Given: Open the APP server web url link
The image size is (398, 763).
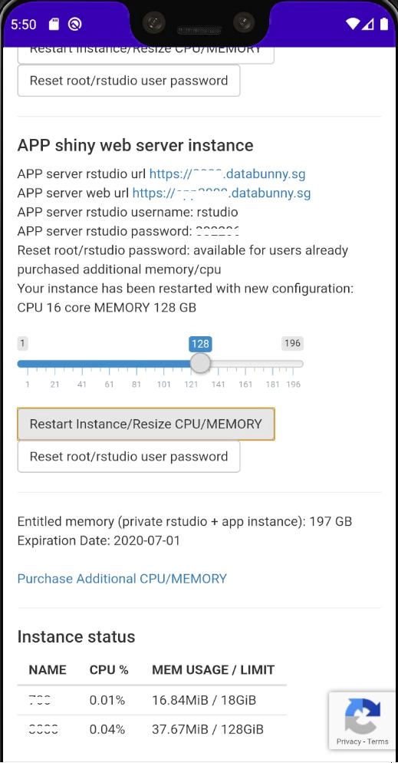Looking at the screenshot, I should tap(222, 193).
